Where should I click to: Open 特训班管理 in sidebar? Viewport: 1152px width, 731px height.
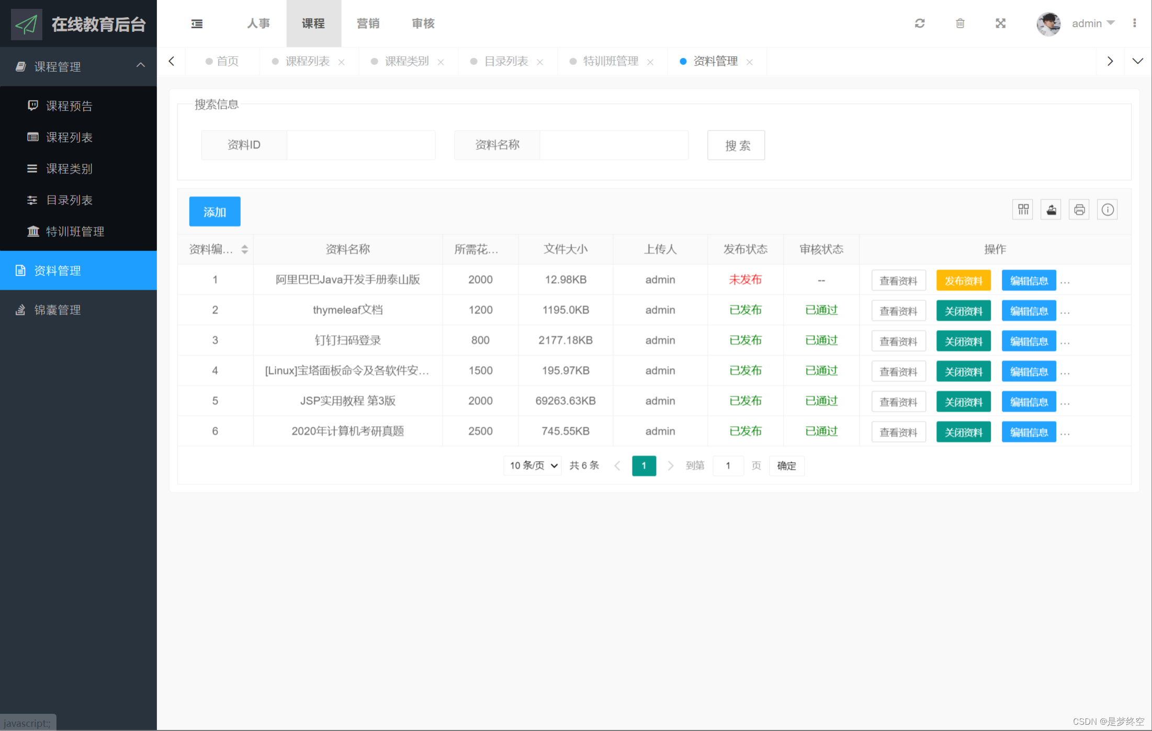[78, 231]
